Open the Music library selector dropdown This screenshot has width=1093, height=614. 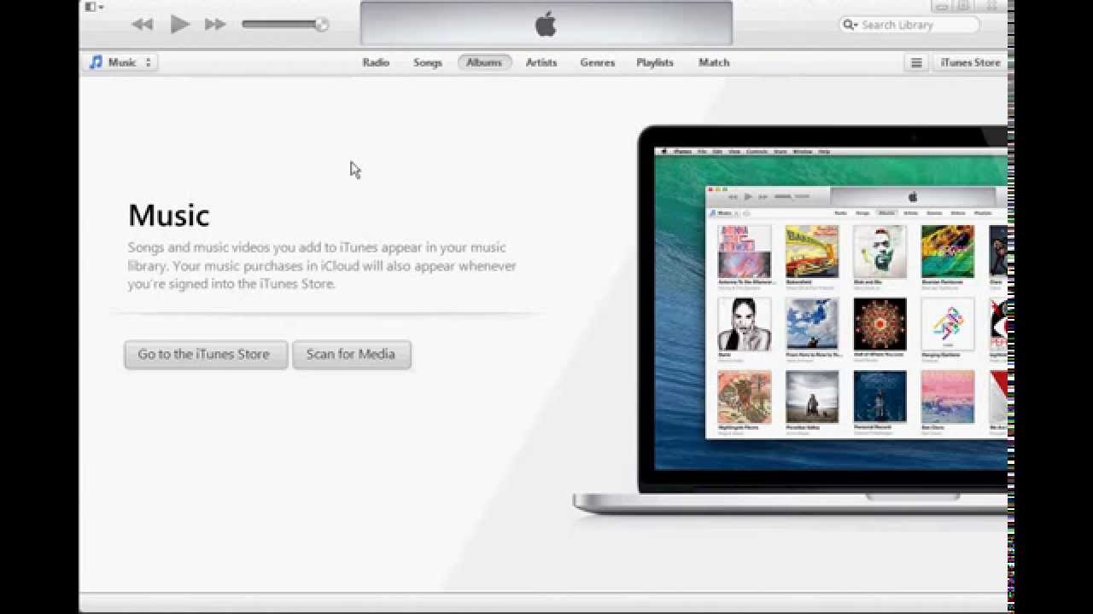121,62
